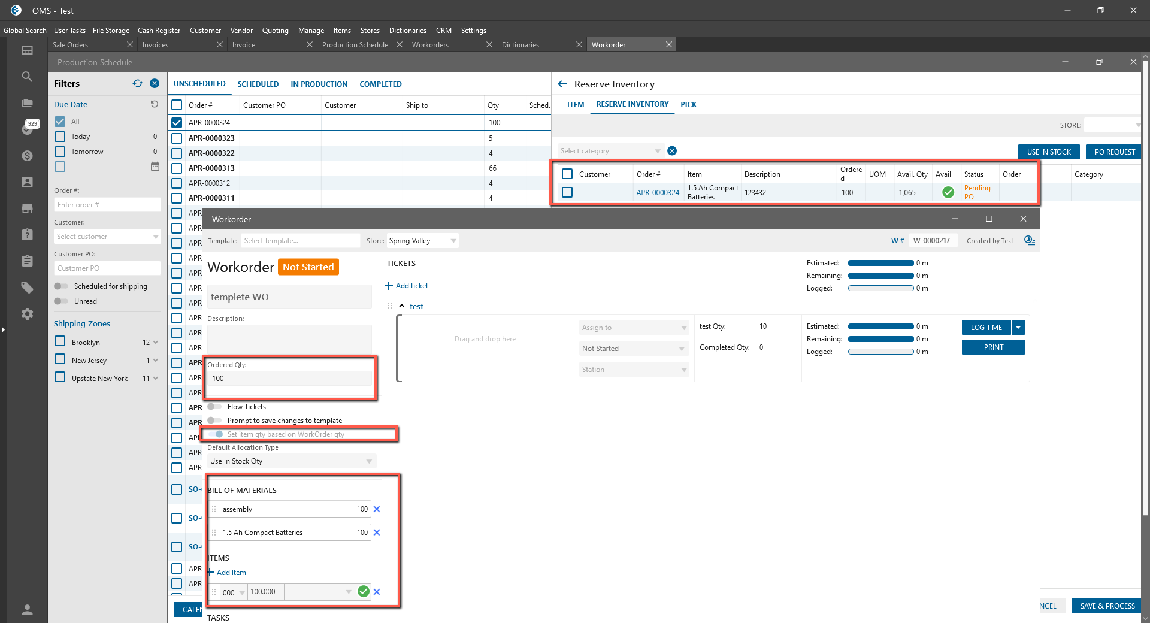Close the Dictionaries tab

[579, 45]
